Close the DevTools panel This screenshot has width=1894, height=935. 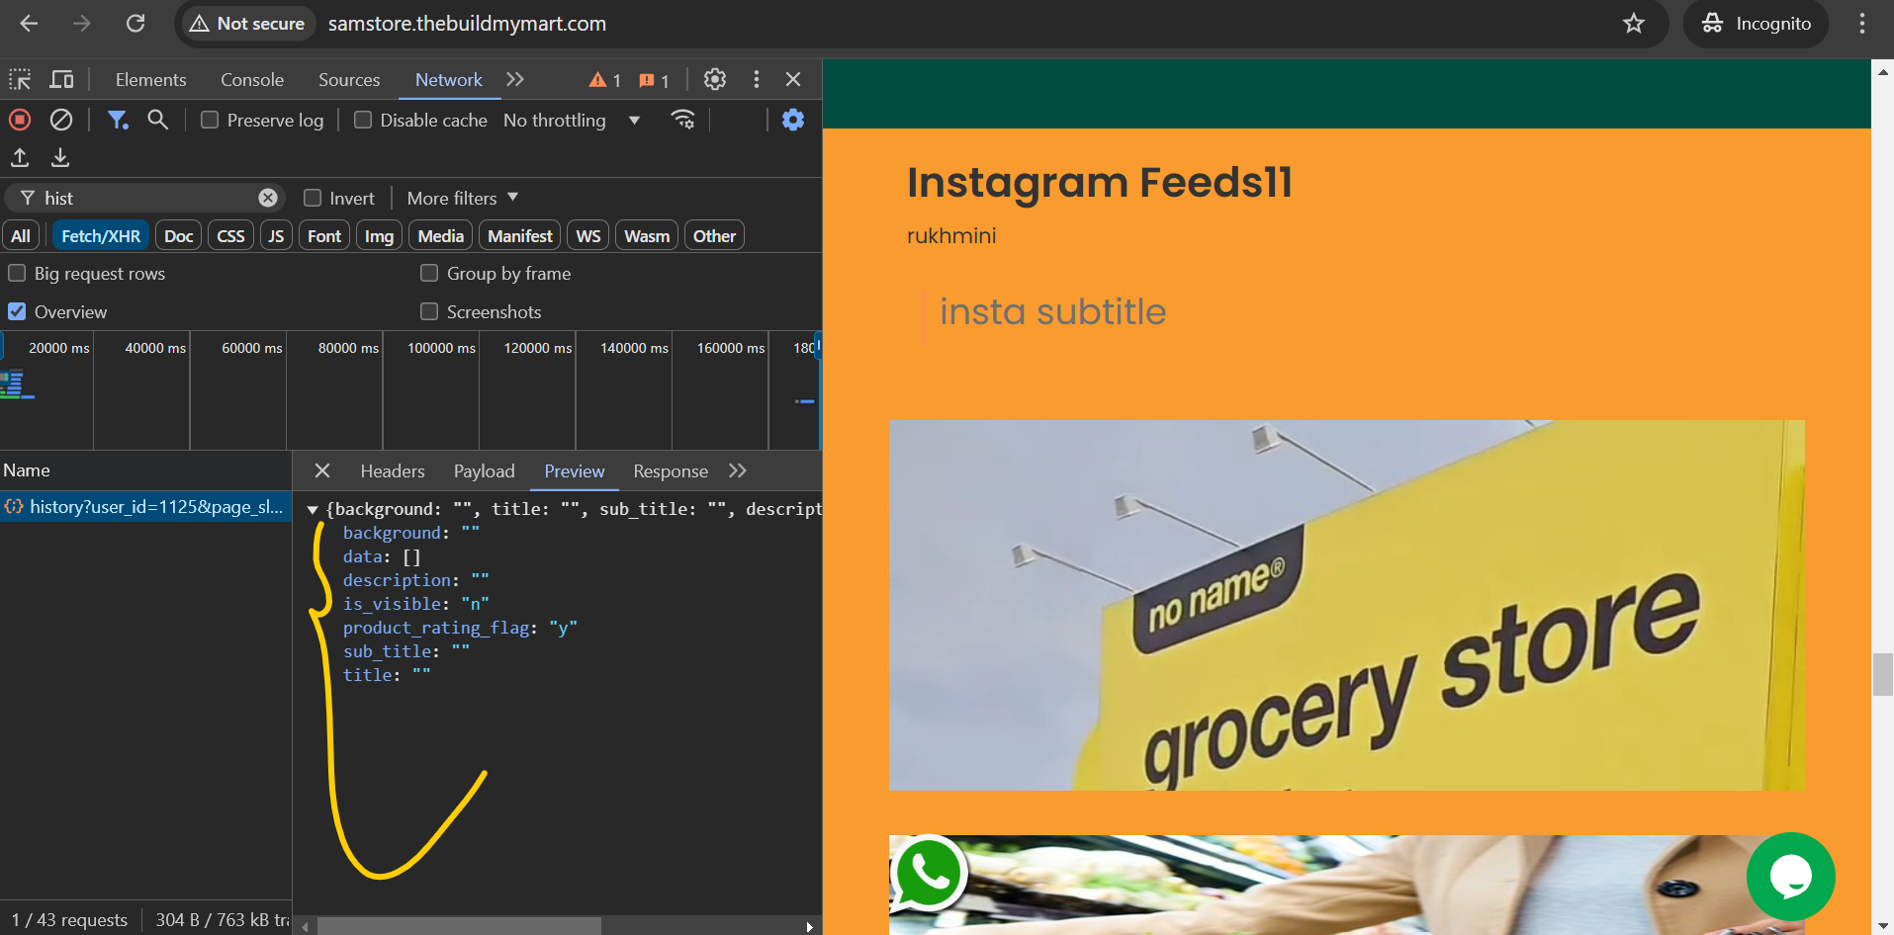793,79
